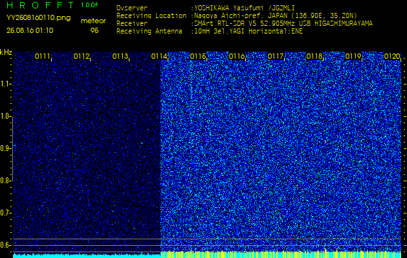Click the 0.7 kHz axis label
Image resolution: width=407 pixels, height=258 pixels.
pyautogui.click(x=5, y=213)
